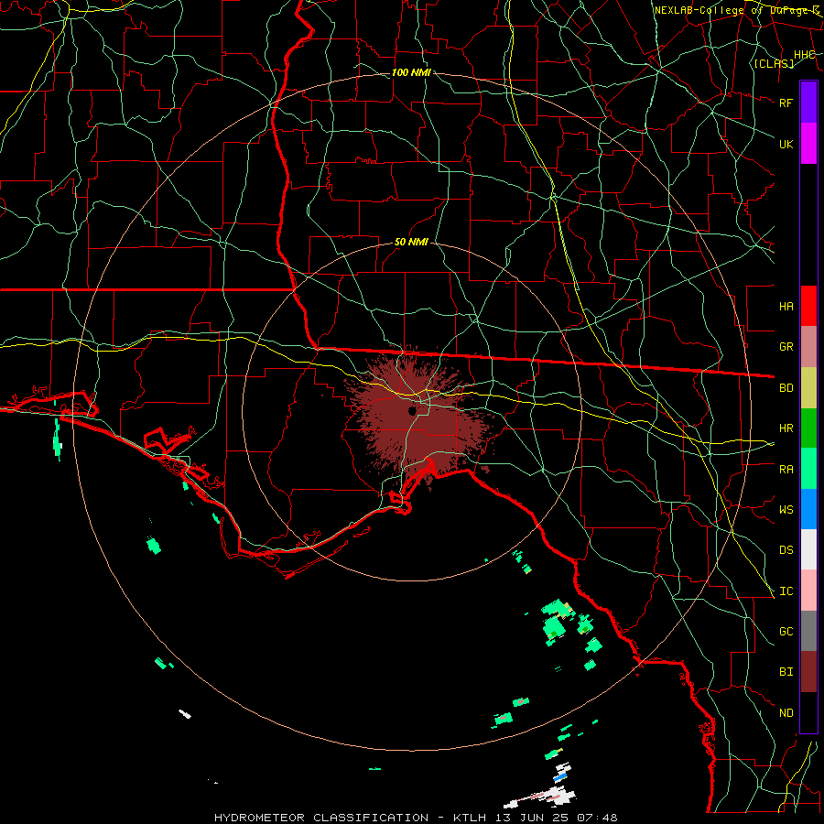Pick the HR dark green legend swatch
Viewport: 824px width, 824px height.
(x=808, y=428)
